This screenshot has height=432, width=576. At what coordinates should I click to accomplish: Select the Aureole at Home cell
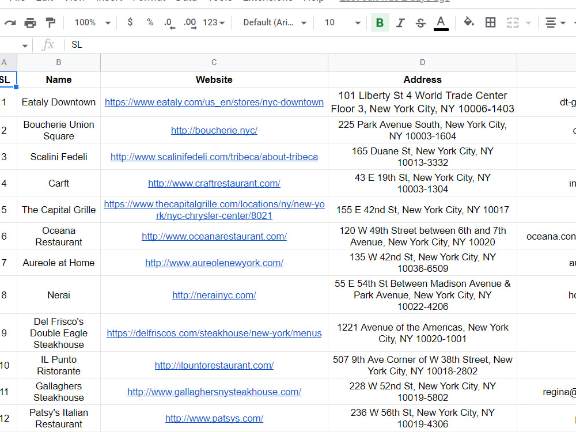point(58,263)
